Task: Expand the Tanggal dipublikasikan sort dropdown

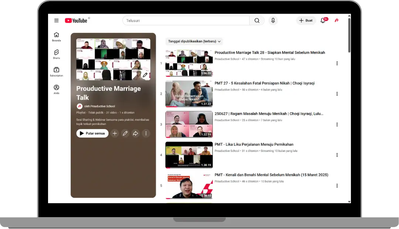Action: click(194, 41)
